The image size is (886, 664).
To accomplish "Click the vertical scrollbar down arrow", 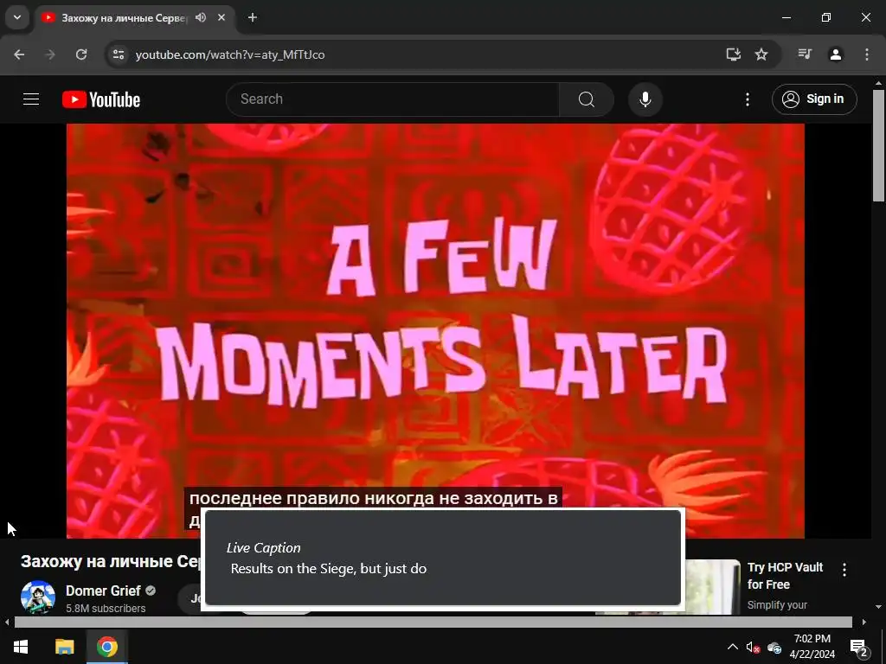I will pyautogui.click(x=878, y=607).
